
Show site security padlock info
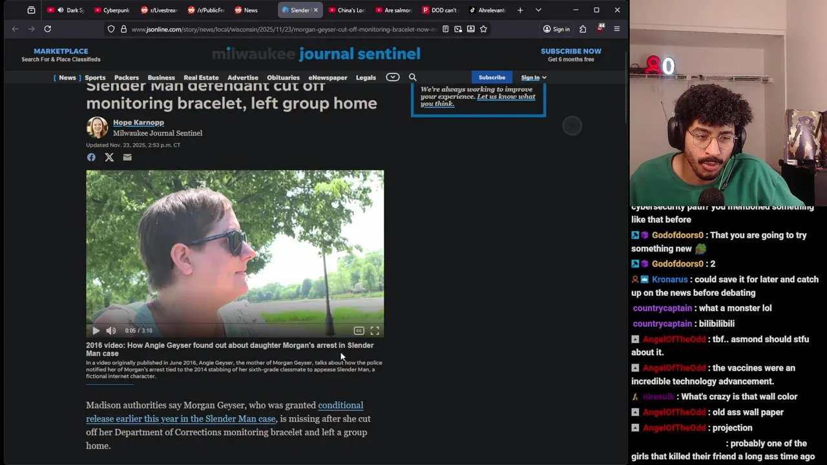pyautogui.click(x=123, y=29)
